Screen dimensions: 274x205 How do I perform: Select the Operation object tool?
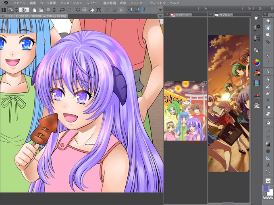click(x=268, y=35)
